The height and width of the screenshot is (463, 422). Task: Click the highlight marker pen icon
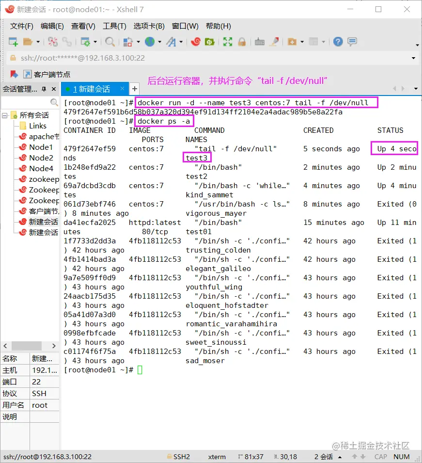(275, 42)
